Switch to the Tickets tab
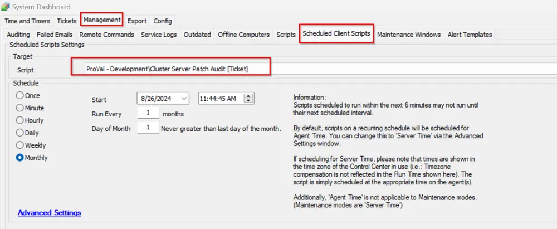The height and width of the screenshot is (229, 557). (67, 21)
